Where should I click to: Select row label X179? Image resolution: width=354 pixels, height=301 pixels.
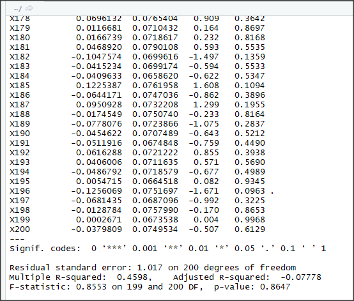coord(20,28)
